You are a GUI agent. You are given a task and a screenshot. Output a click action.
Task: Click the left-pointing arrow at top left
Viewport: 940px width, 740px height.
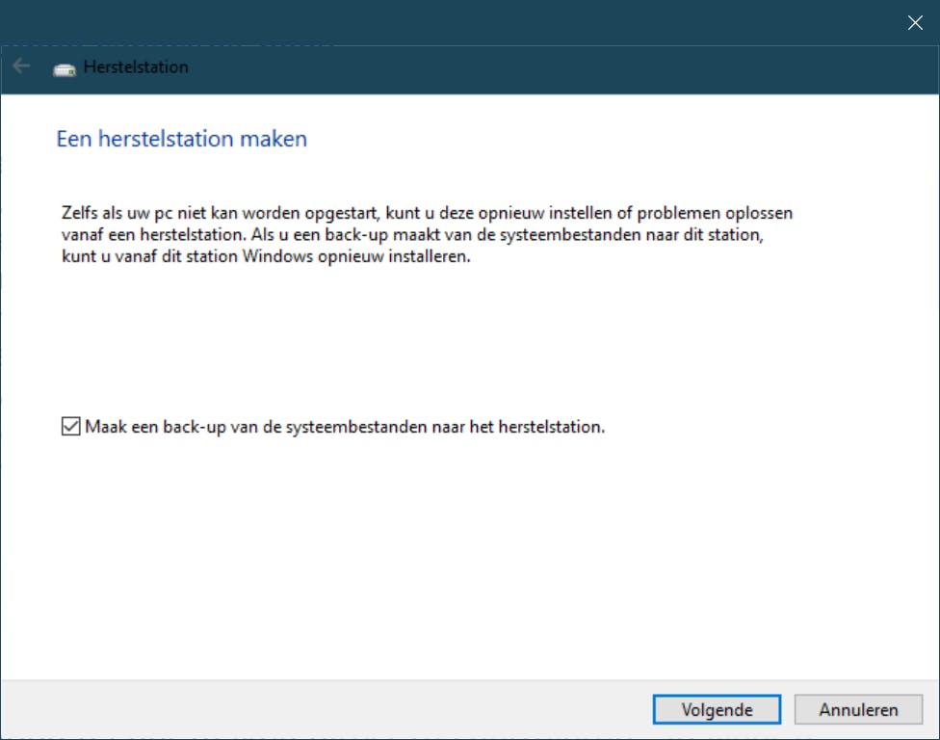[x=20, y=66]
